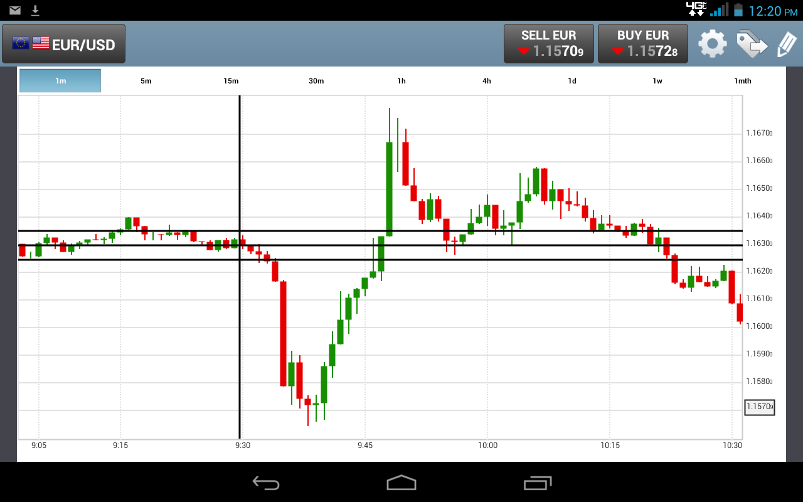803x502 pixels.
Task: Click the 1.1590 price axis label
Action: (759, 354)
